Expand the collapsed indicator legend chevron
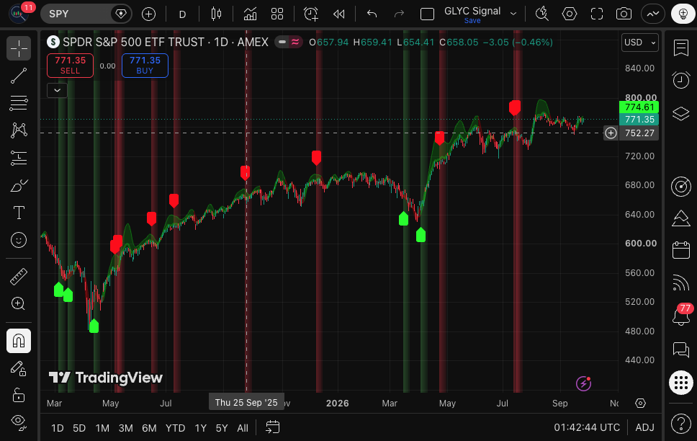 click(58, 90)
